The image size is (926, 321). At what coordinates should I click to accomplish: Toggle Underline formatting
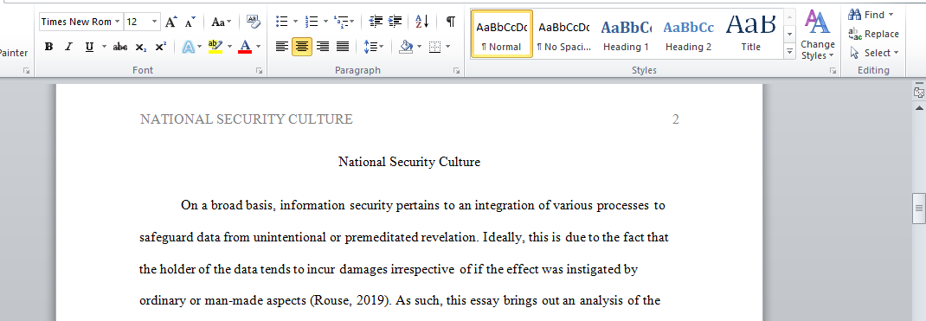(89, 47)
